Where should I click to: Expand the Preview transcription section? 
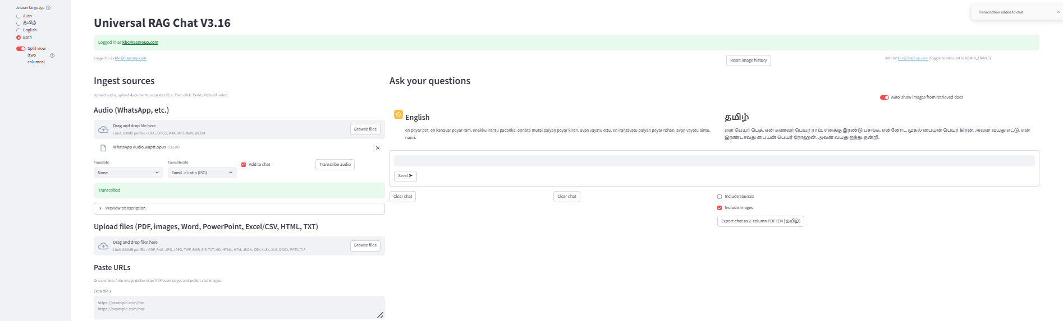(x=239, y=208)
